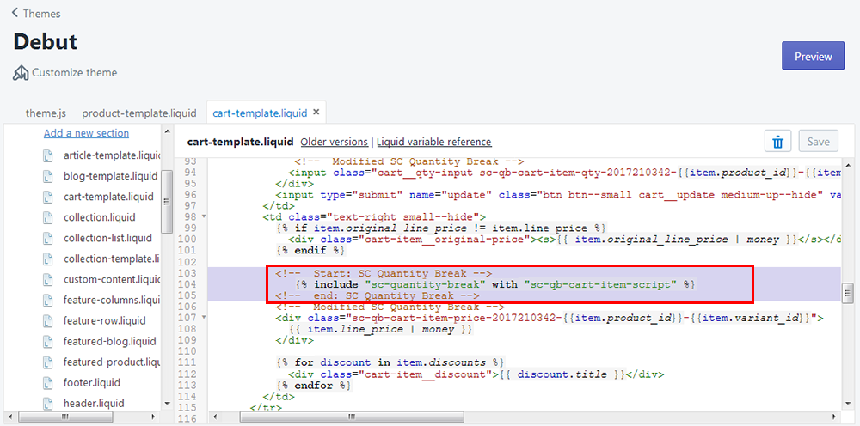Image resolution: width=860 pixels, height=426 pixels.
Task: Click file icon beside blog-template.liquid
Action: click(x=48, y=176)
